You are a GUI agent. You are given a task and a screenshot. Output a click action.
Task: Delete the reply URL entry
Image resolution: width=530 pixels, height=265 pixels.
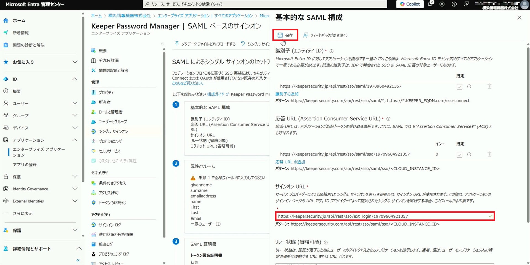pos(489,154)
